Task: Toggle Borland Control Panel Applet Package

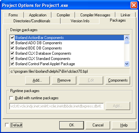Action: (x=12, y=64)
